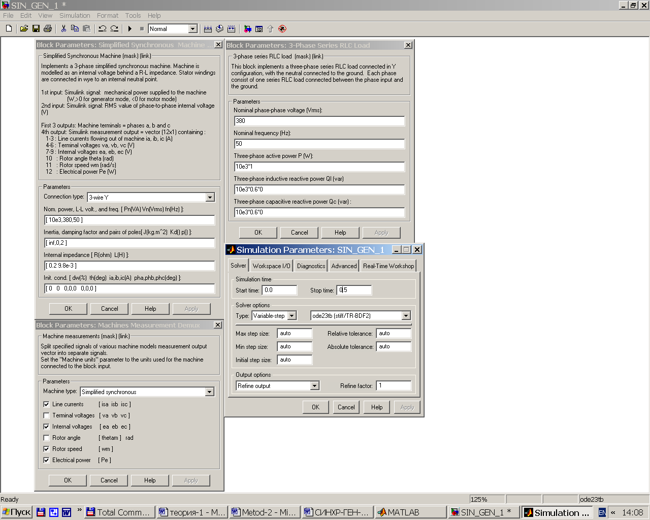Open the Simulation menu
The height and width of the screenshot is (520, 650).
75,15
